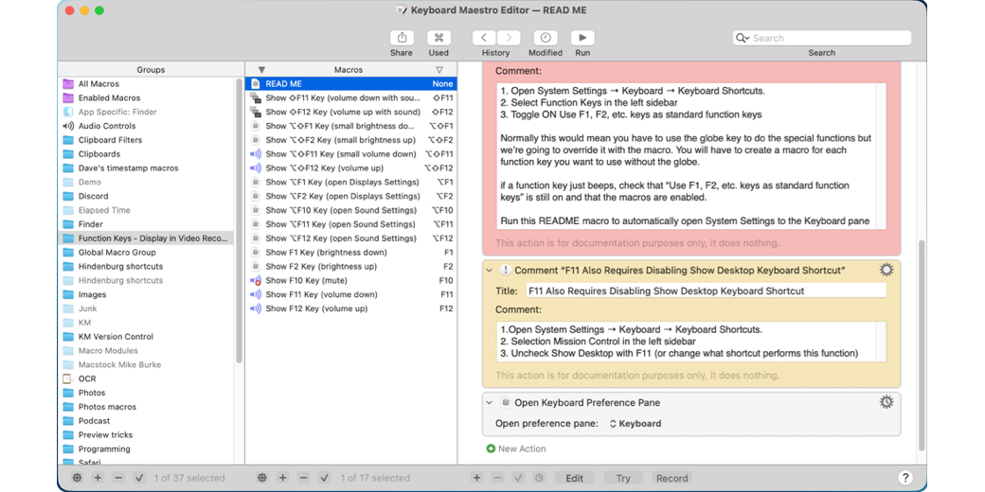The width and height of the screenshot is (985, 492).
Task: Click the Record button
Action: click(x=672, y=478)
